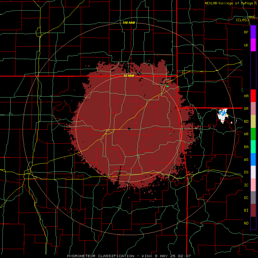
Task: Click the IC legend label
Action: 246,185
